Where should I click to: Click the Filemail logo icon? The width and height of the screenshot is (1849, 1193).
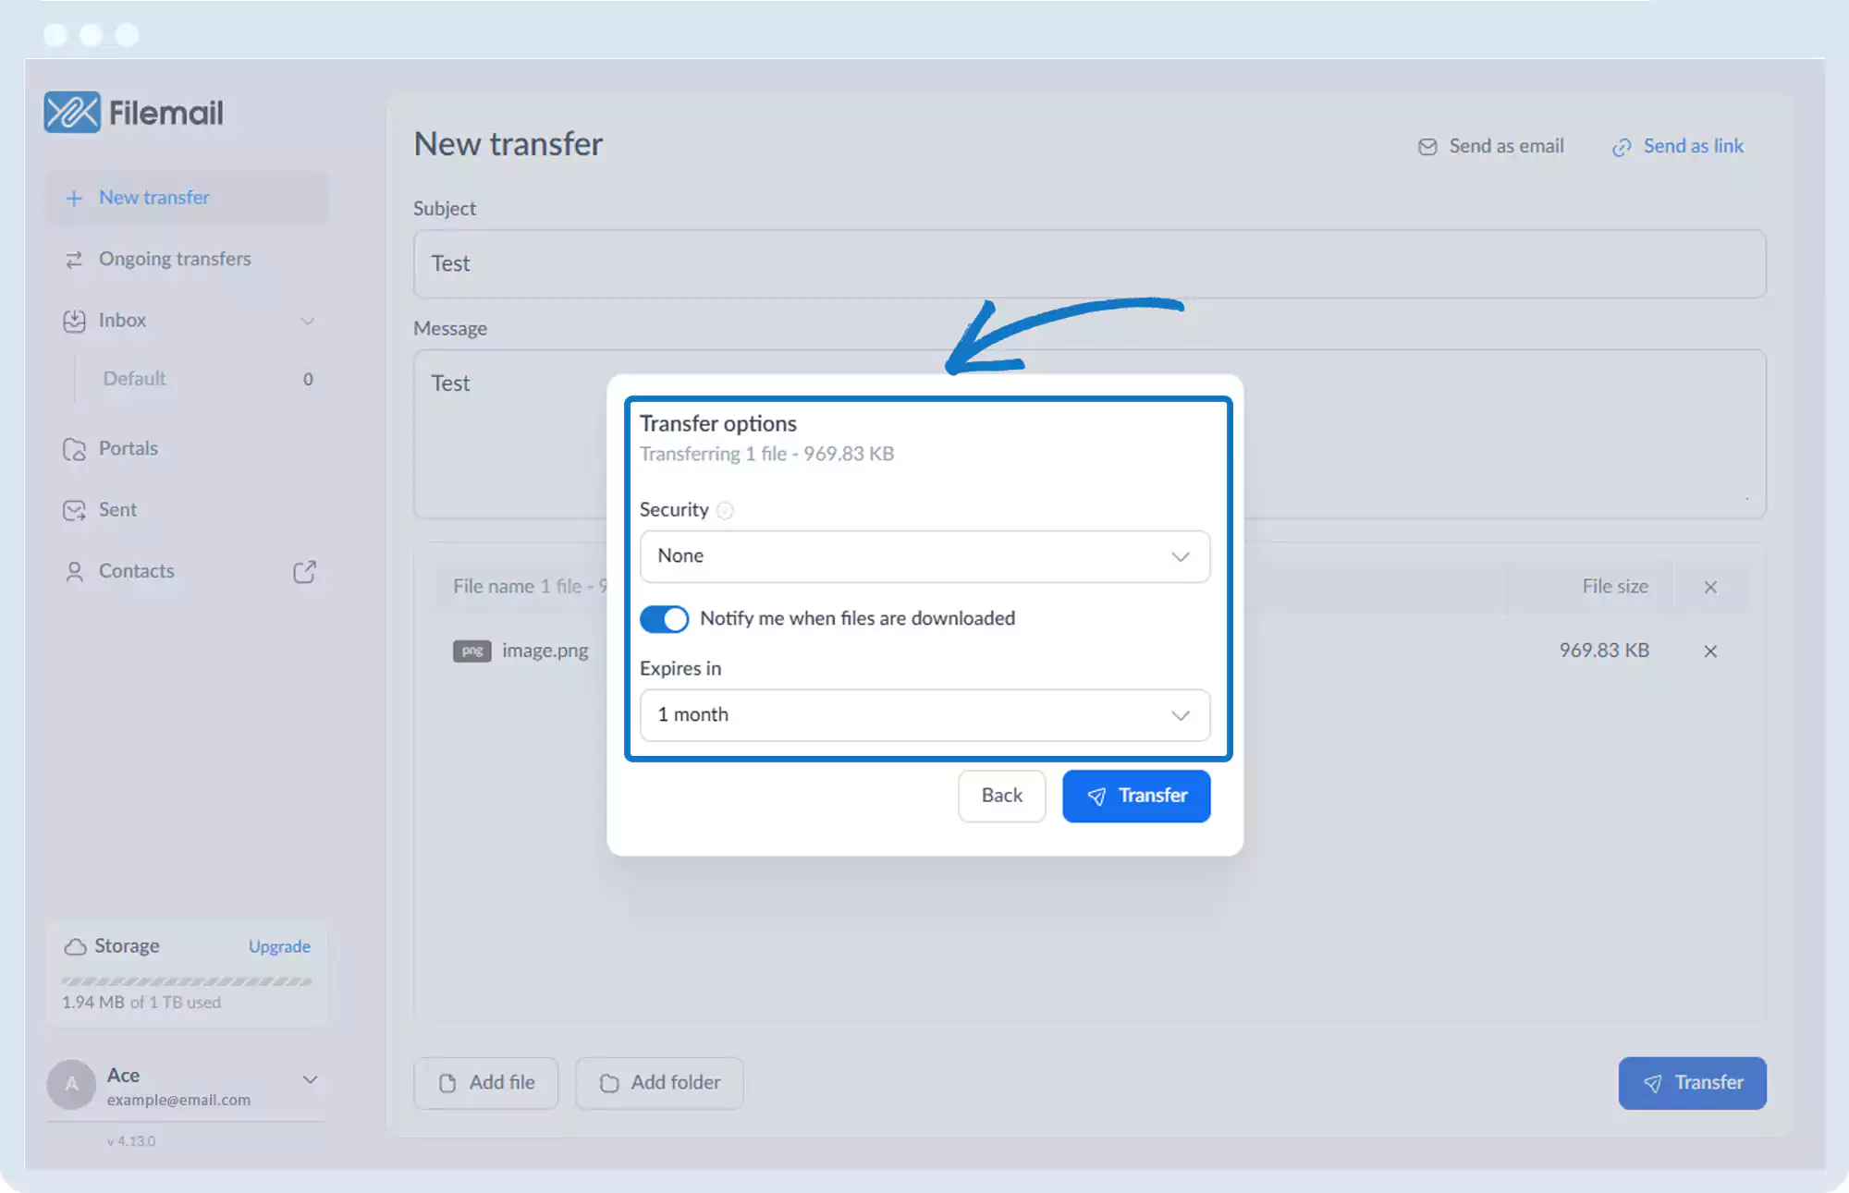point(71,113)
